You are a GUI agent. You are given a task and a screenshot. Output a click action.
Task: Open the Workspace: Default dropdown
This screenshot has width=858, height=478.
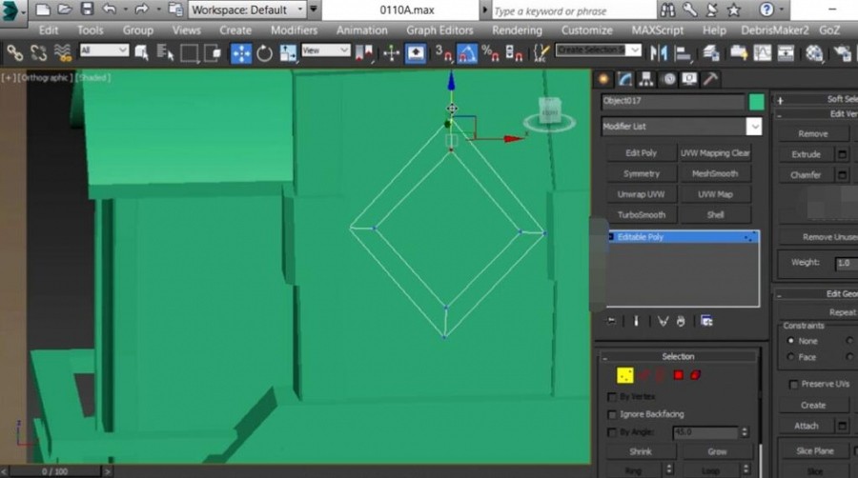247,10
